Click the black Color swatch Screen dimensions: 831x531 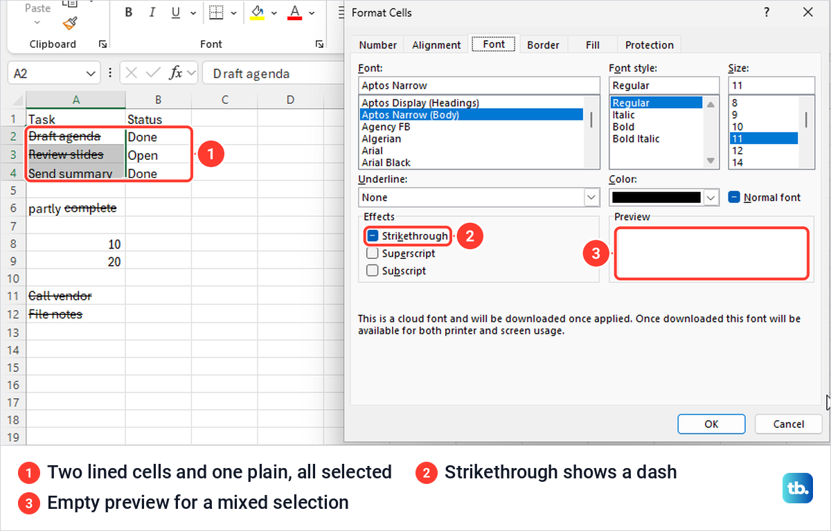click(656, 197)
